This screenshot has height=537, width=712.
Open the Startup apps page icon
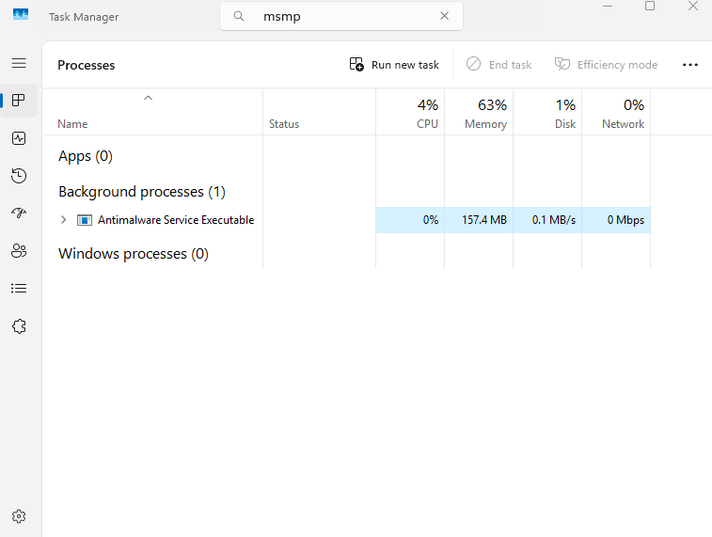coord(19,213)
